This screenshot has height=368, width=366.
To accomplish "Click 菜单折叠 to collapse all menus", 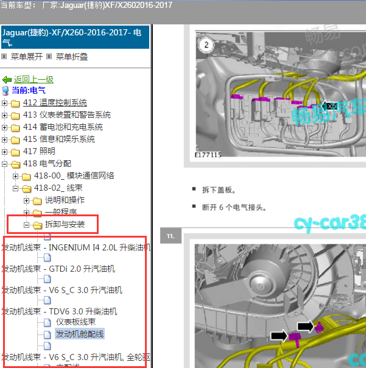I will point(72,57).
